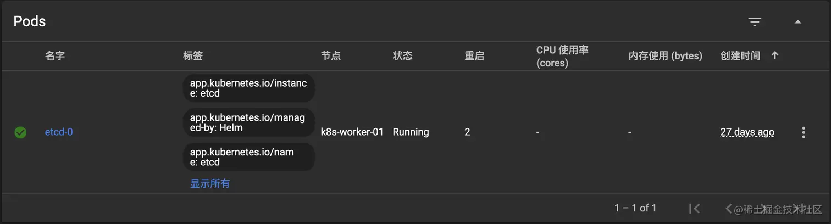Sort by the 名字 column header

55,55
